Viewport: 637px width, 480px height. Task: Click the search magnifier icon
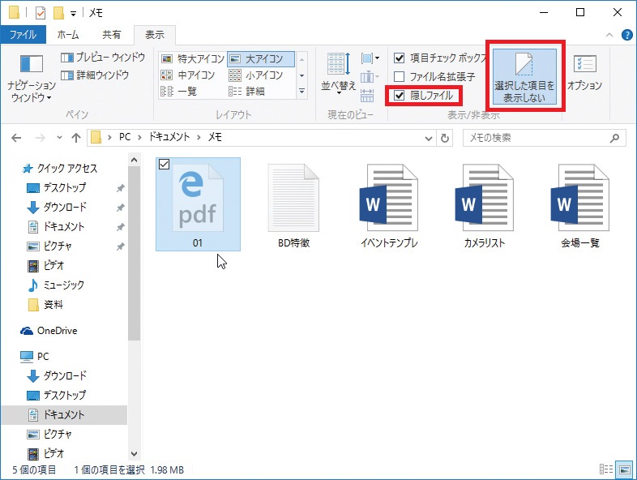click(x=615, y=138)
